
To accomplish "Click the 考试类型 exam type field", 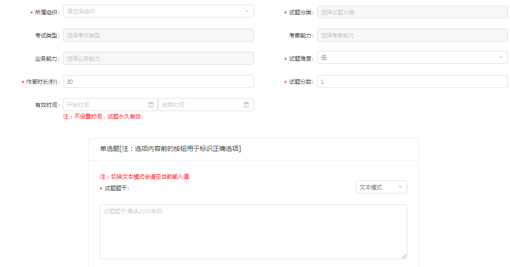I will click(x=158, y=35).
